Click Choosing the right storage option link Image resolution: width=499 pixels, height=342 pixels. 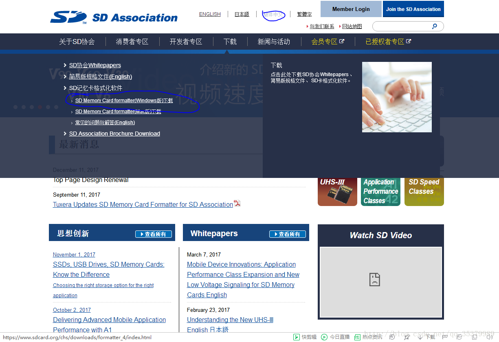point(103,290)
